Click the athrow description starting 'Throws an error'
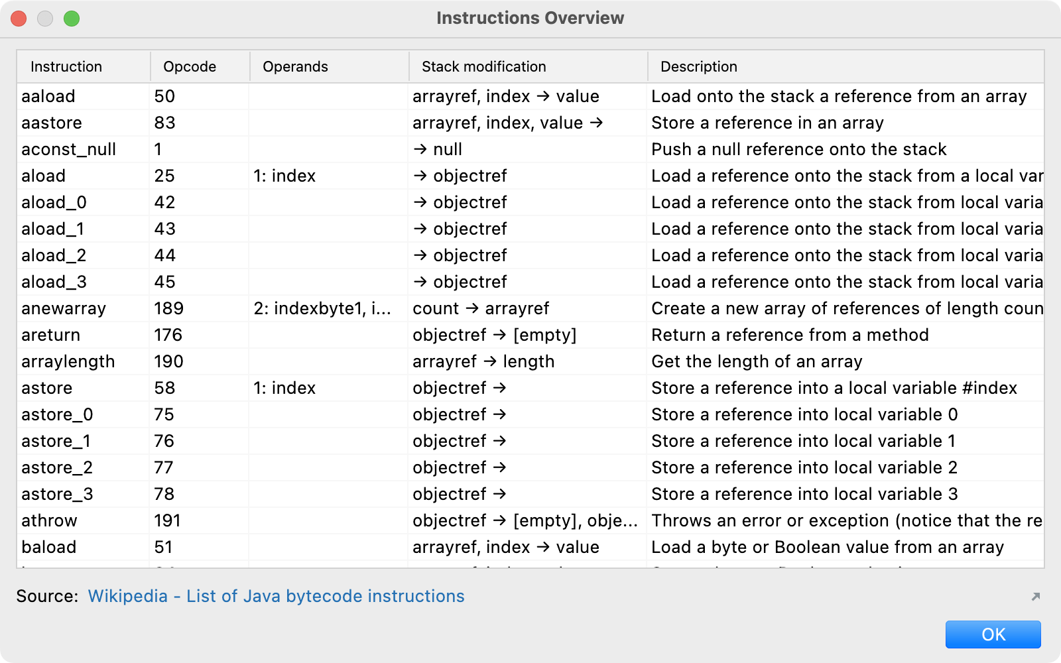This screenshot has height=663, width=1061. [x=845, y=520]
